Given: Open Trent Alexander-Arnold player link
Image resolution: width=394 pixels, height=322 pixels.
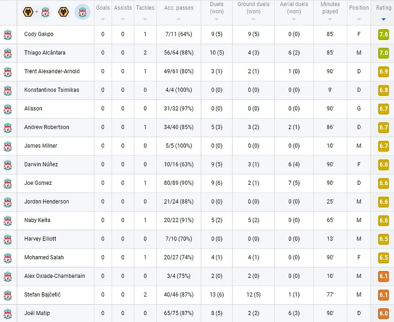Looking at the screenshot, I should click(52, 71).
